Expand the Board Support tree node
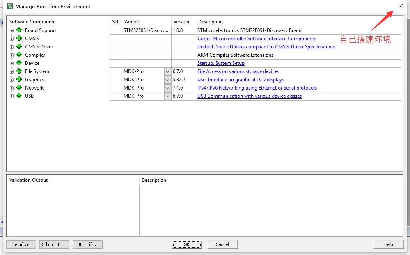410x255 pixels. (x=11, y=31)
